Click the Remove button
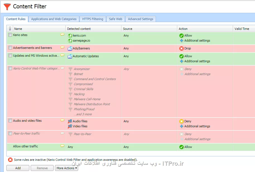Viewport: 255px width, 172px height. 42,168
